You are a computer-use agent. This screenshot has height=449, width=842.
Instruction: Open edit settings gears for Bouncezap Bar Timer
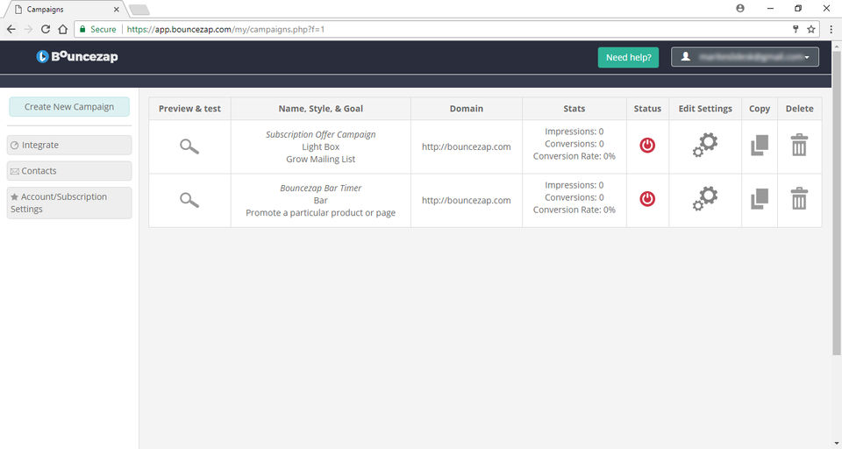click(705, 199)
